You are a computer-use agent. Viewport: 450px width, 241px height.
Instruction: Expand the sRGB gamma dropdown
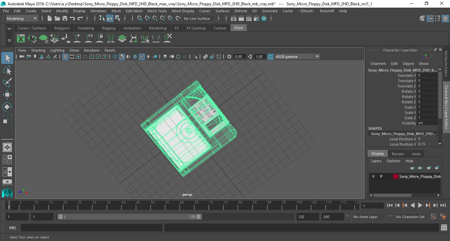point(317,57)
